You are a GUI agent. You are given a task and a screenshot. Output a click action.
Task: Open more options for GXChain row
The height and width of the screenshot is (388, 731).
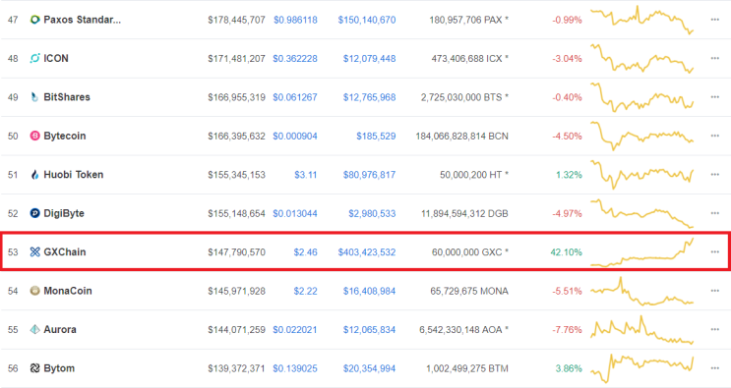click(x=714, y=251)
